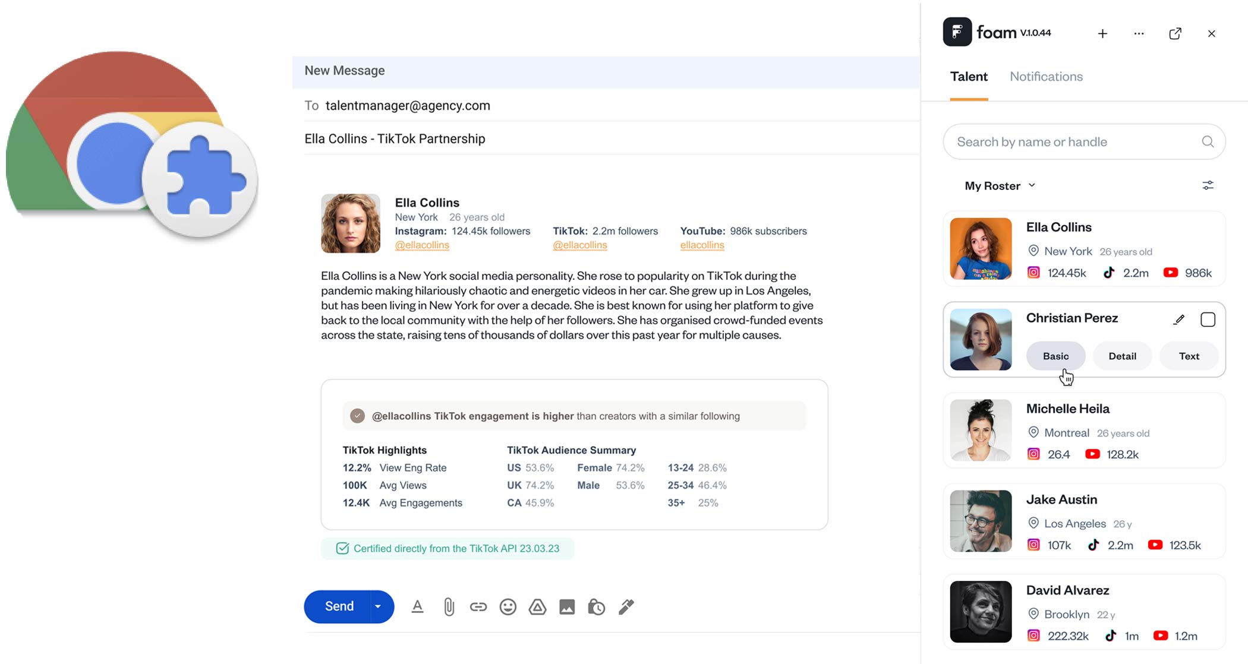The width and height of the screenshot is (1248, 664).
Task: Edit Christian Perez with pencil icon
Action: pyautogui.click(x=1179, y=320)
